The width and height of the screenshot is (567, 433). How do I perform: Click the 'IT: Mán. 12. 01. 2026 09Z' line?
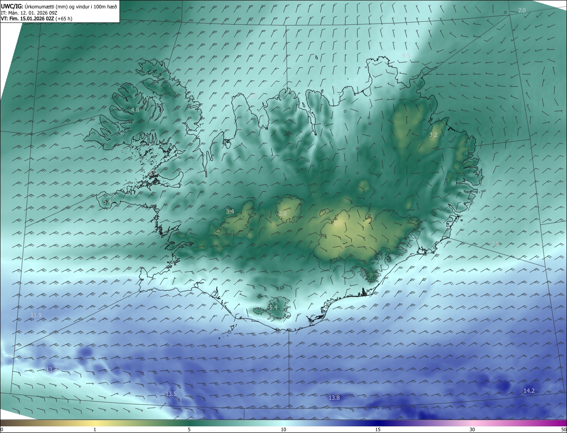(x=29, y=13)
